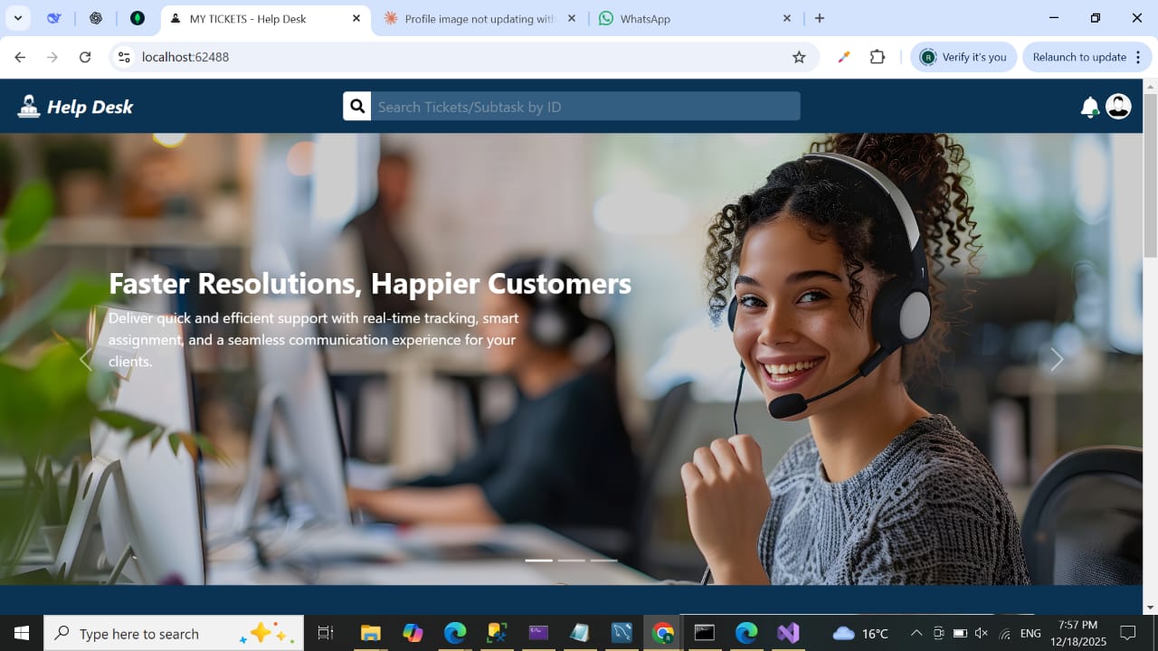Click the notification bell icon

(x=1089, y=108)
